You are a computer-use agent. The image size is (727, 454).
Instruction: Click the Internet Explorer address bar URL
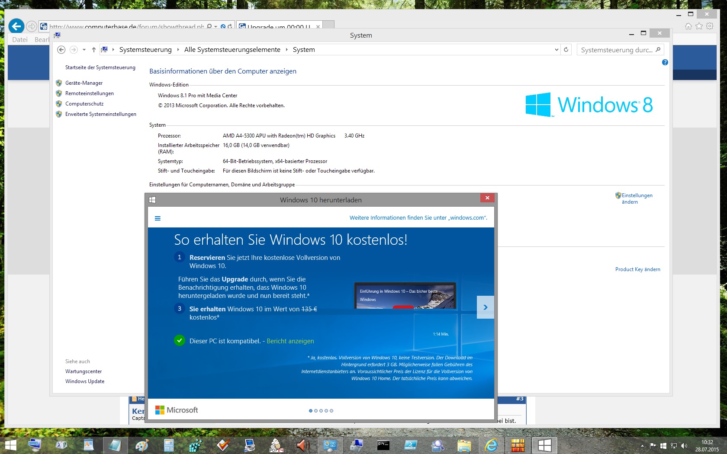point(126,26)
